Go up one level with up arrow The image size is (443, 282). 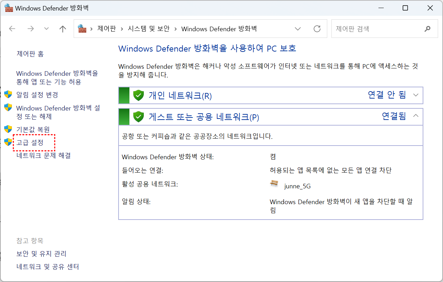[x=63, y=29]
